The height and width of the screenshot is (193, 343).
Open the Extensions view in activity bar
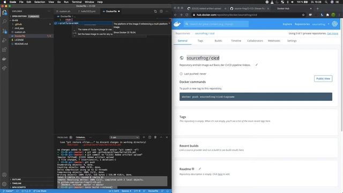[4, 50]
